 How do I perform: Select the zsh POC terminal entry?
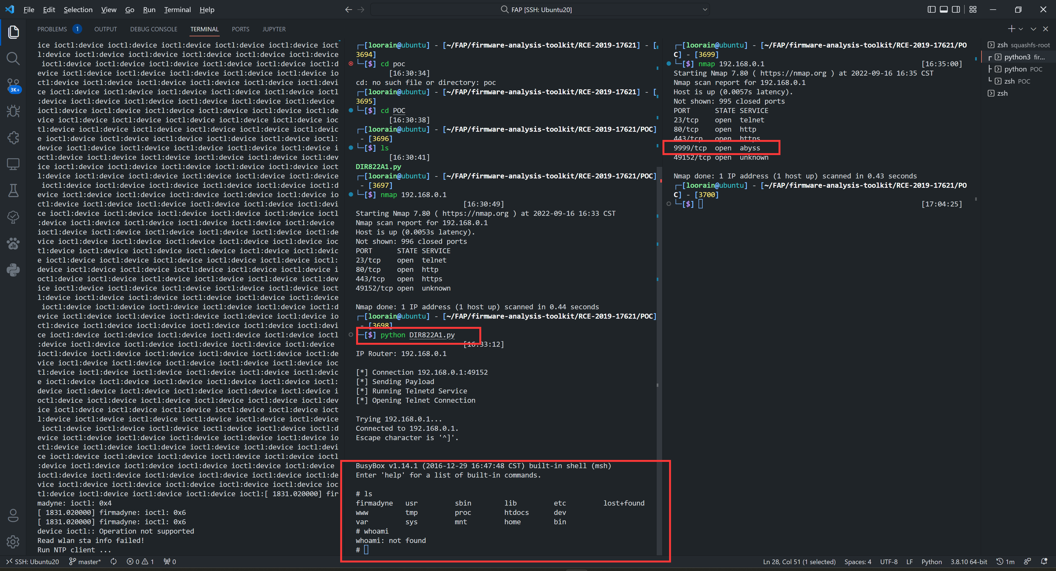pyautogui.click(x=1019, y=81)
